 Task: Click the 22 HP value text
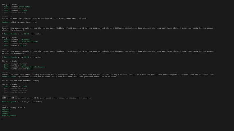click(x=26, y=34)
